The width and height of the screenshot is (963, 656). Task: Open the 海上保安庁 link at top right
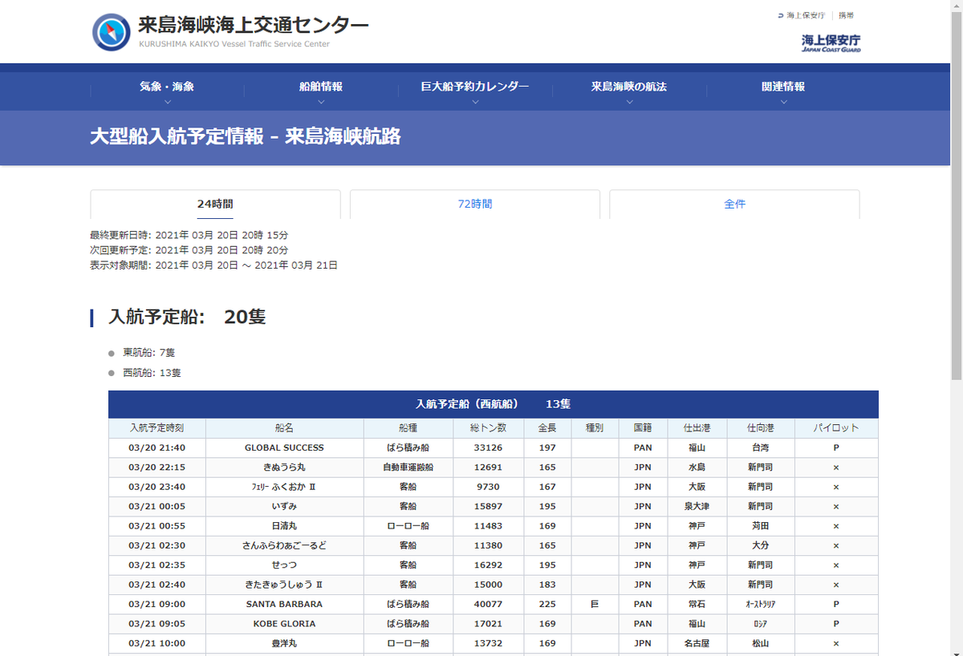805,15
